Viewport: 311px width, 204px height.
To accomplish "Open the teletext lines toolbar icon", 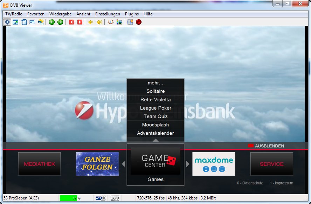I will (32, 22).
